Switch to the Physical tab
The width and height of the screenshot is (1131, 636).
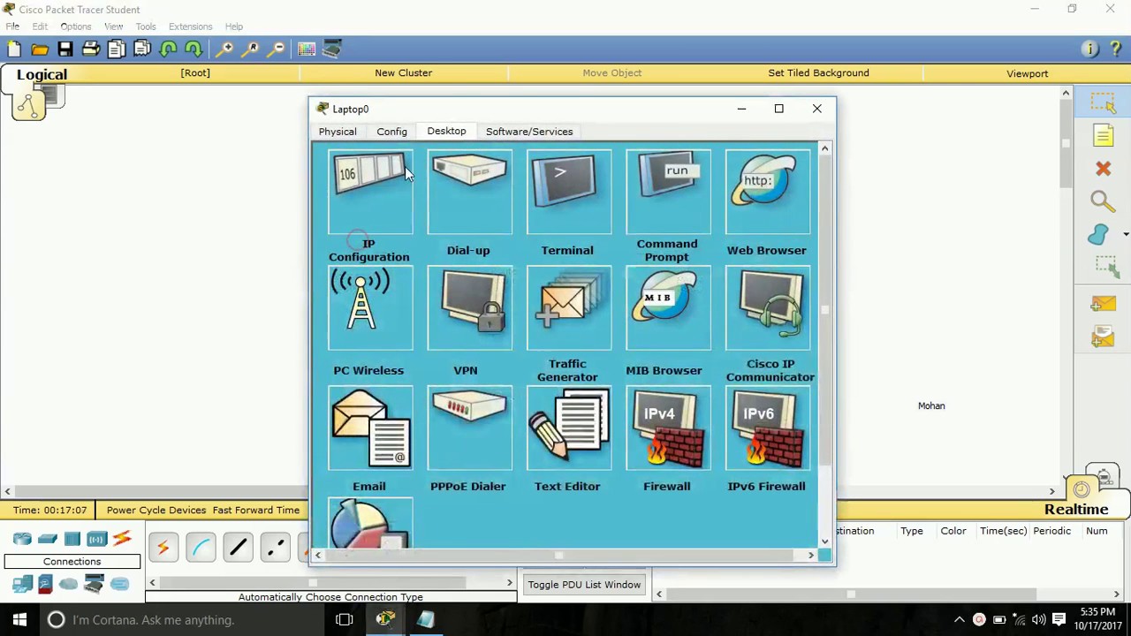[x=338, y=132]
